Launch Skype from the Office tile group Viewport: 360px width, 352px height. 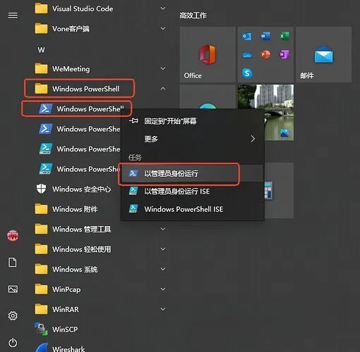[247, 73]
